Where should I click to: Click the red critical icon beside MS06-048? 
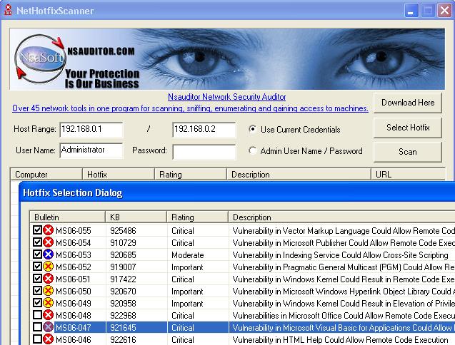pos(48,315)
